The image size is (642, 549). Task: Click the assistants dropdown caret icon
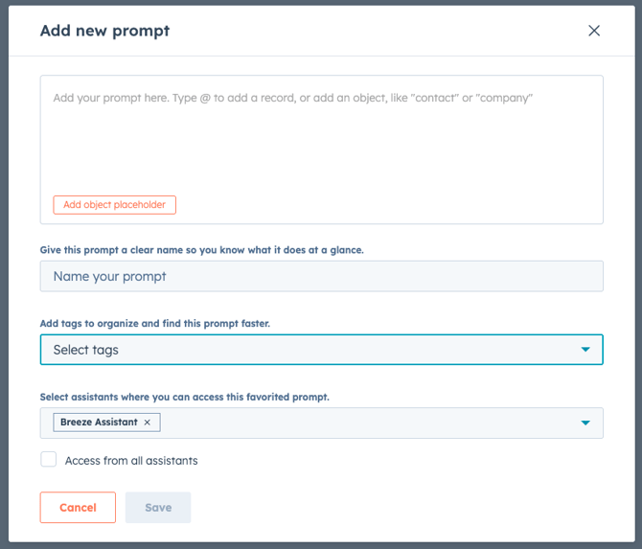pos(585,423)
